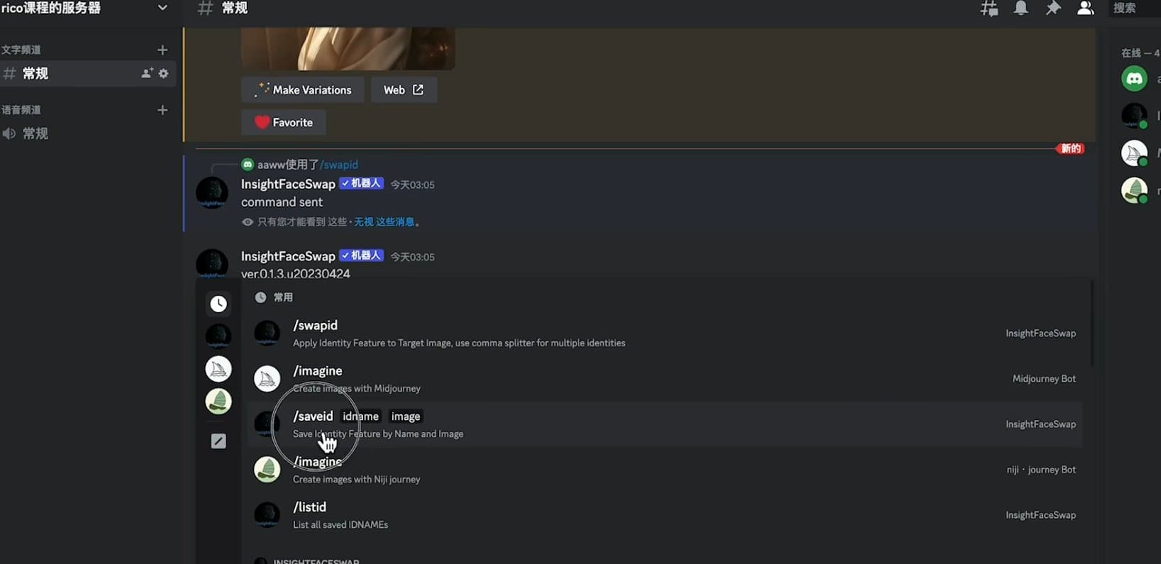Open notification settings bell
Viewport: 1161px width, 564px height.
(1021, 9)
